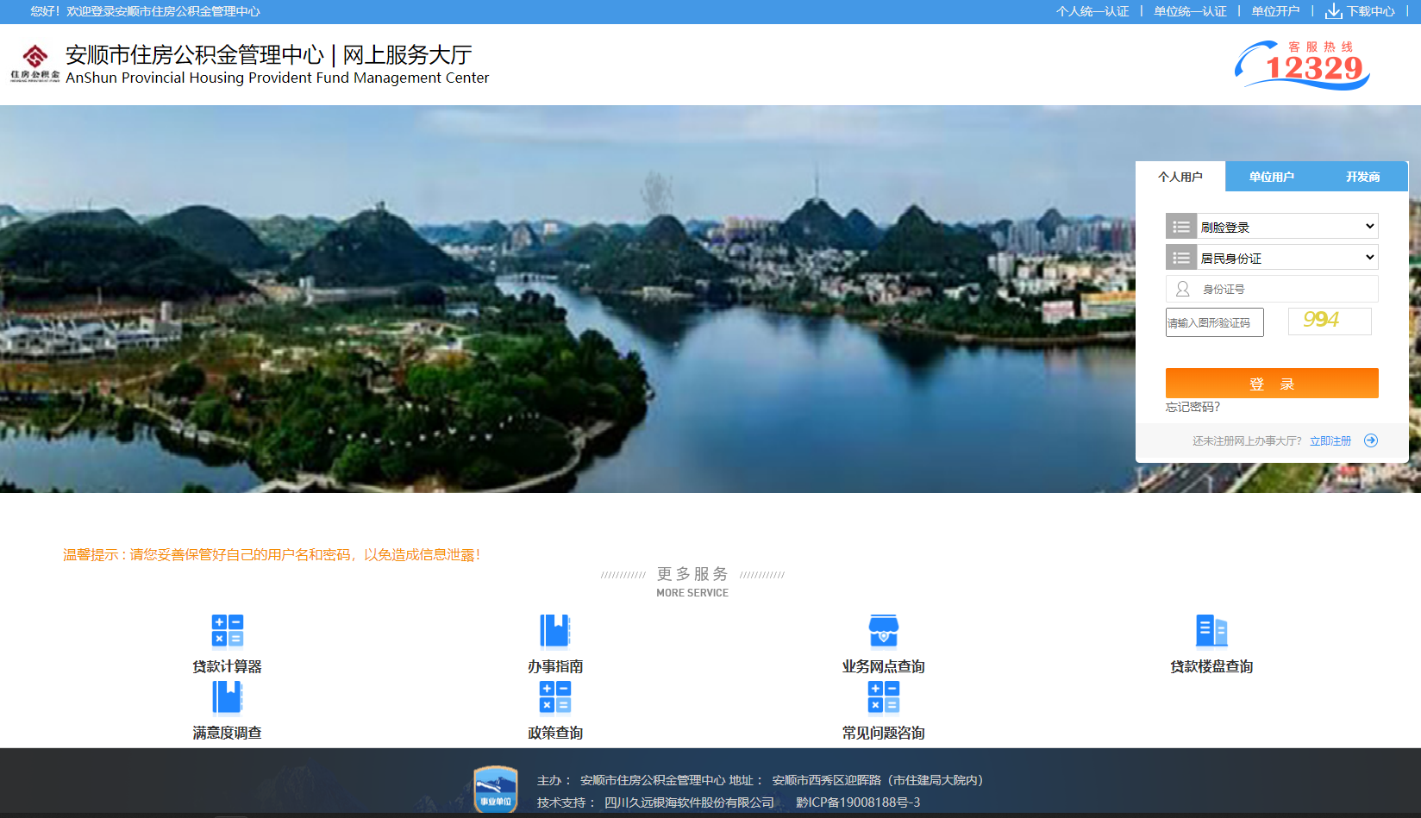Screen dimensions: 1421x818
Task: Click the orange 登录 login button
Action: [1272, 383]
